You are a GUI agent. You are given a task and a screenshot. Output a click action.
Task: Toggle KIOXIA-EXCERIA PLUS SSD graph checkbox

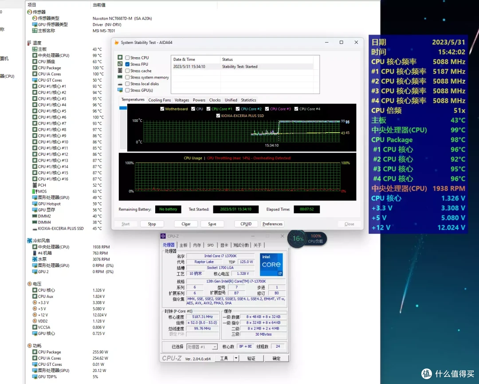pos(218,116)
